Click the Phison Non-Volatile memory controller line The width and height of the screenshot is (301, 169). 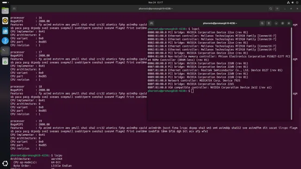click(x=219, y=58)
